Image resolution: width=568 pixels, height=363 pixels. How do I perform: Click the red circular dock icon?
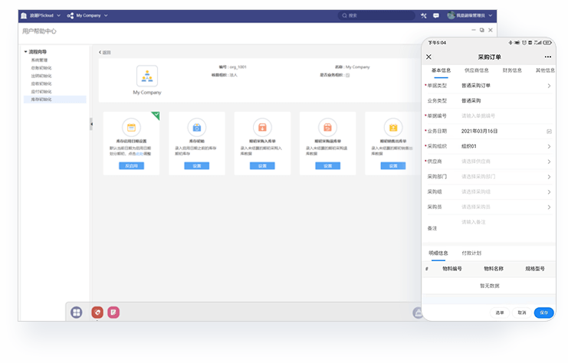pyautogui.click(x=97, y=312)
